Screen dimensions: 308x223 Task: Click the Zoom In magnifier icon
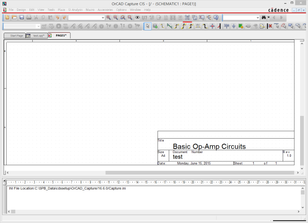pyautogui.click(x=109, y=17)
